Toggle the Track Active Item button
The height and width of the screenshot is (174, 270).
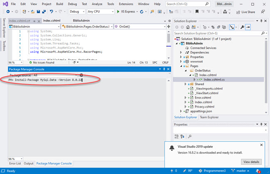pos(232,27)
